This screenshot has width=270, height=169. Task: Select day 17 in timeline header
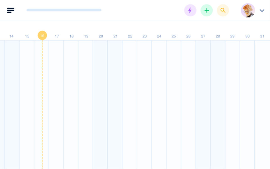coord(57,36)
